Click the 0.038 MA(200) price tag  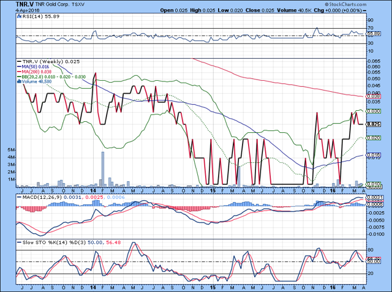374,97
